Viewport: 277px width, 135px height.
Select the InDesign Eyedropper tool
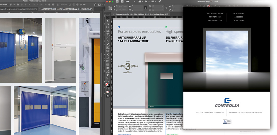tap(108, 72)
